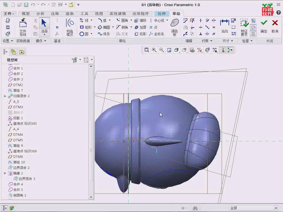
Task: Collapse the 镜像 2 tree node
Action: click(x=5, y=173)
